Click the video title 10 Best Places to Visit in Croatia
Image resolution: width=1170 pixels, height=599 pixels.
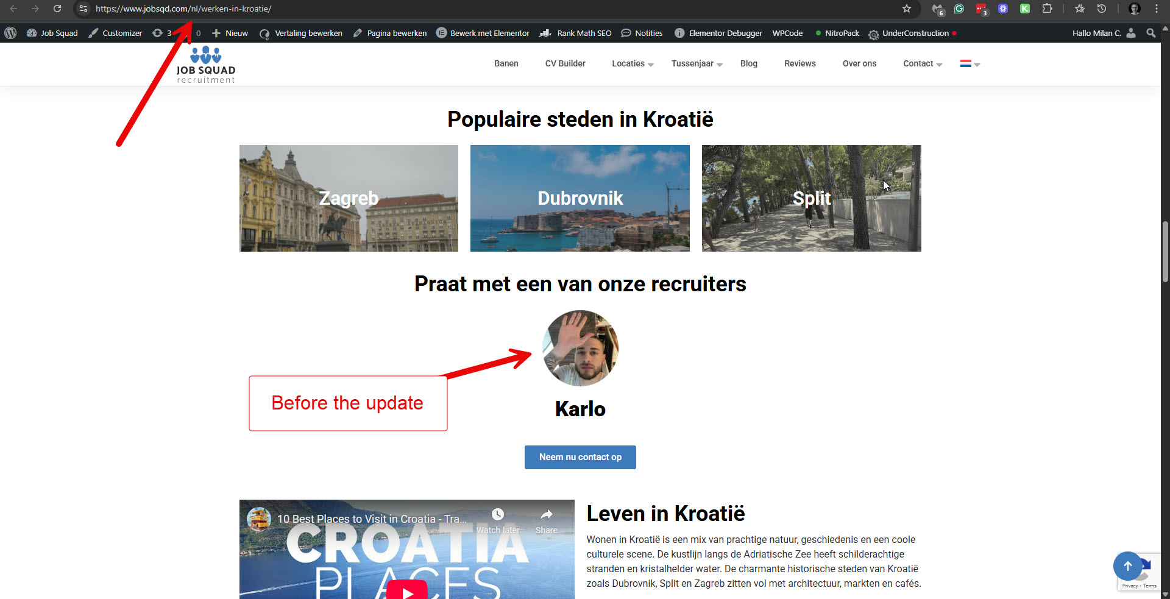click(372, 519)
